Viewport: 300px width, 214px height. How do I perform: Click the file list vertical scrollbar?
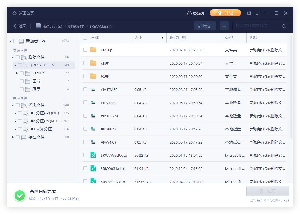click(x=291, y=86)
